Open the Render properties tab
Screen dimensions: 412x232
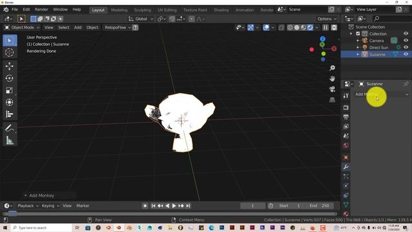[346, 108]
